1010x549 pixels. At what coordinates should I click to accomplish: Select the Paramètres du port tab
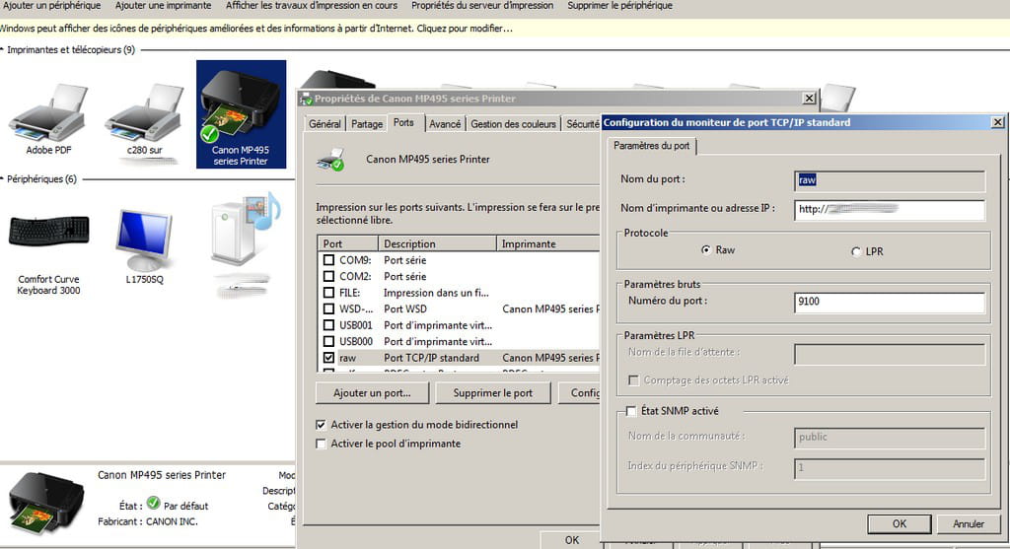651,146
